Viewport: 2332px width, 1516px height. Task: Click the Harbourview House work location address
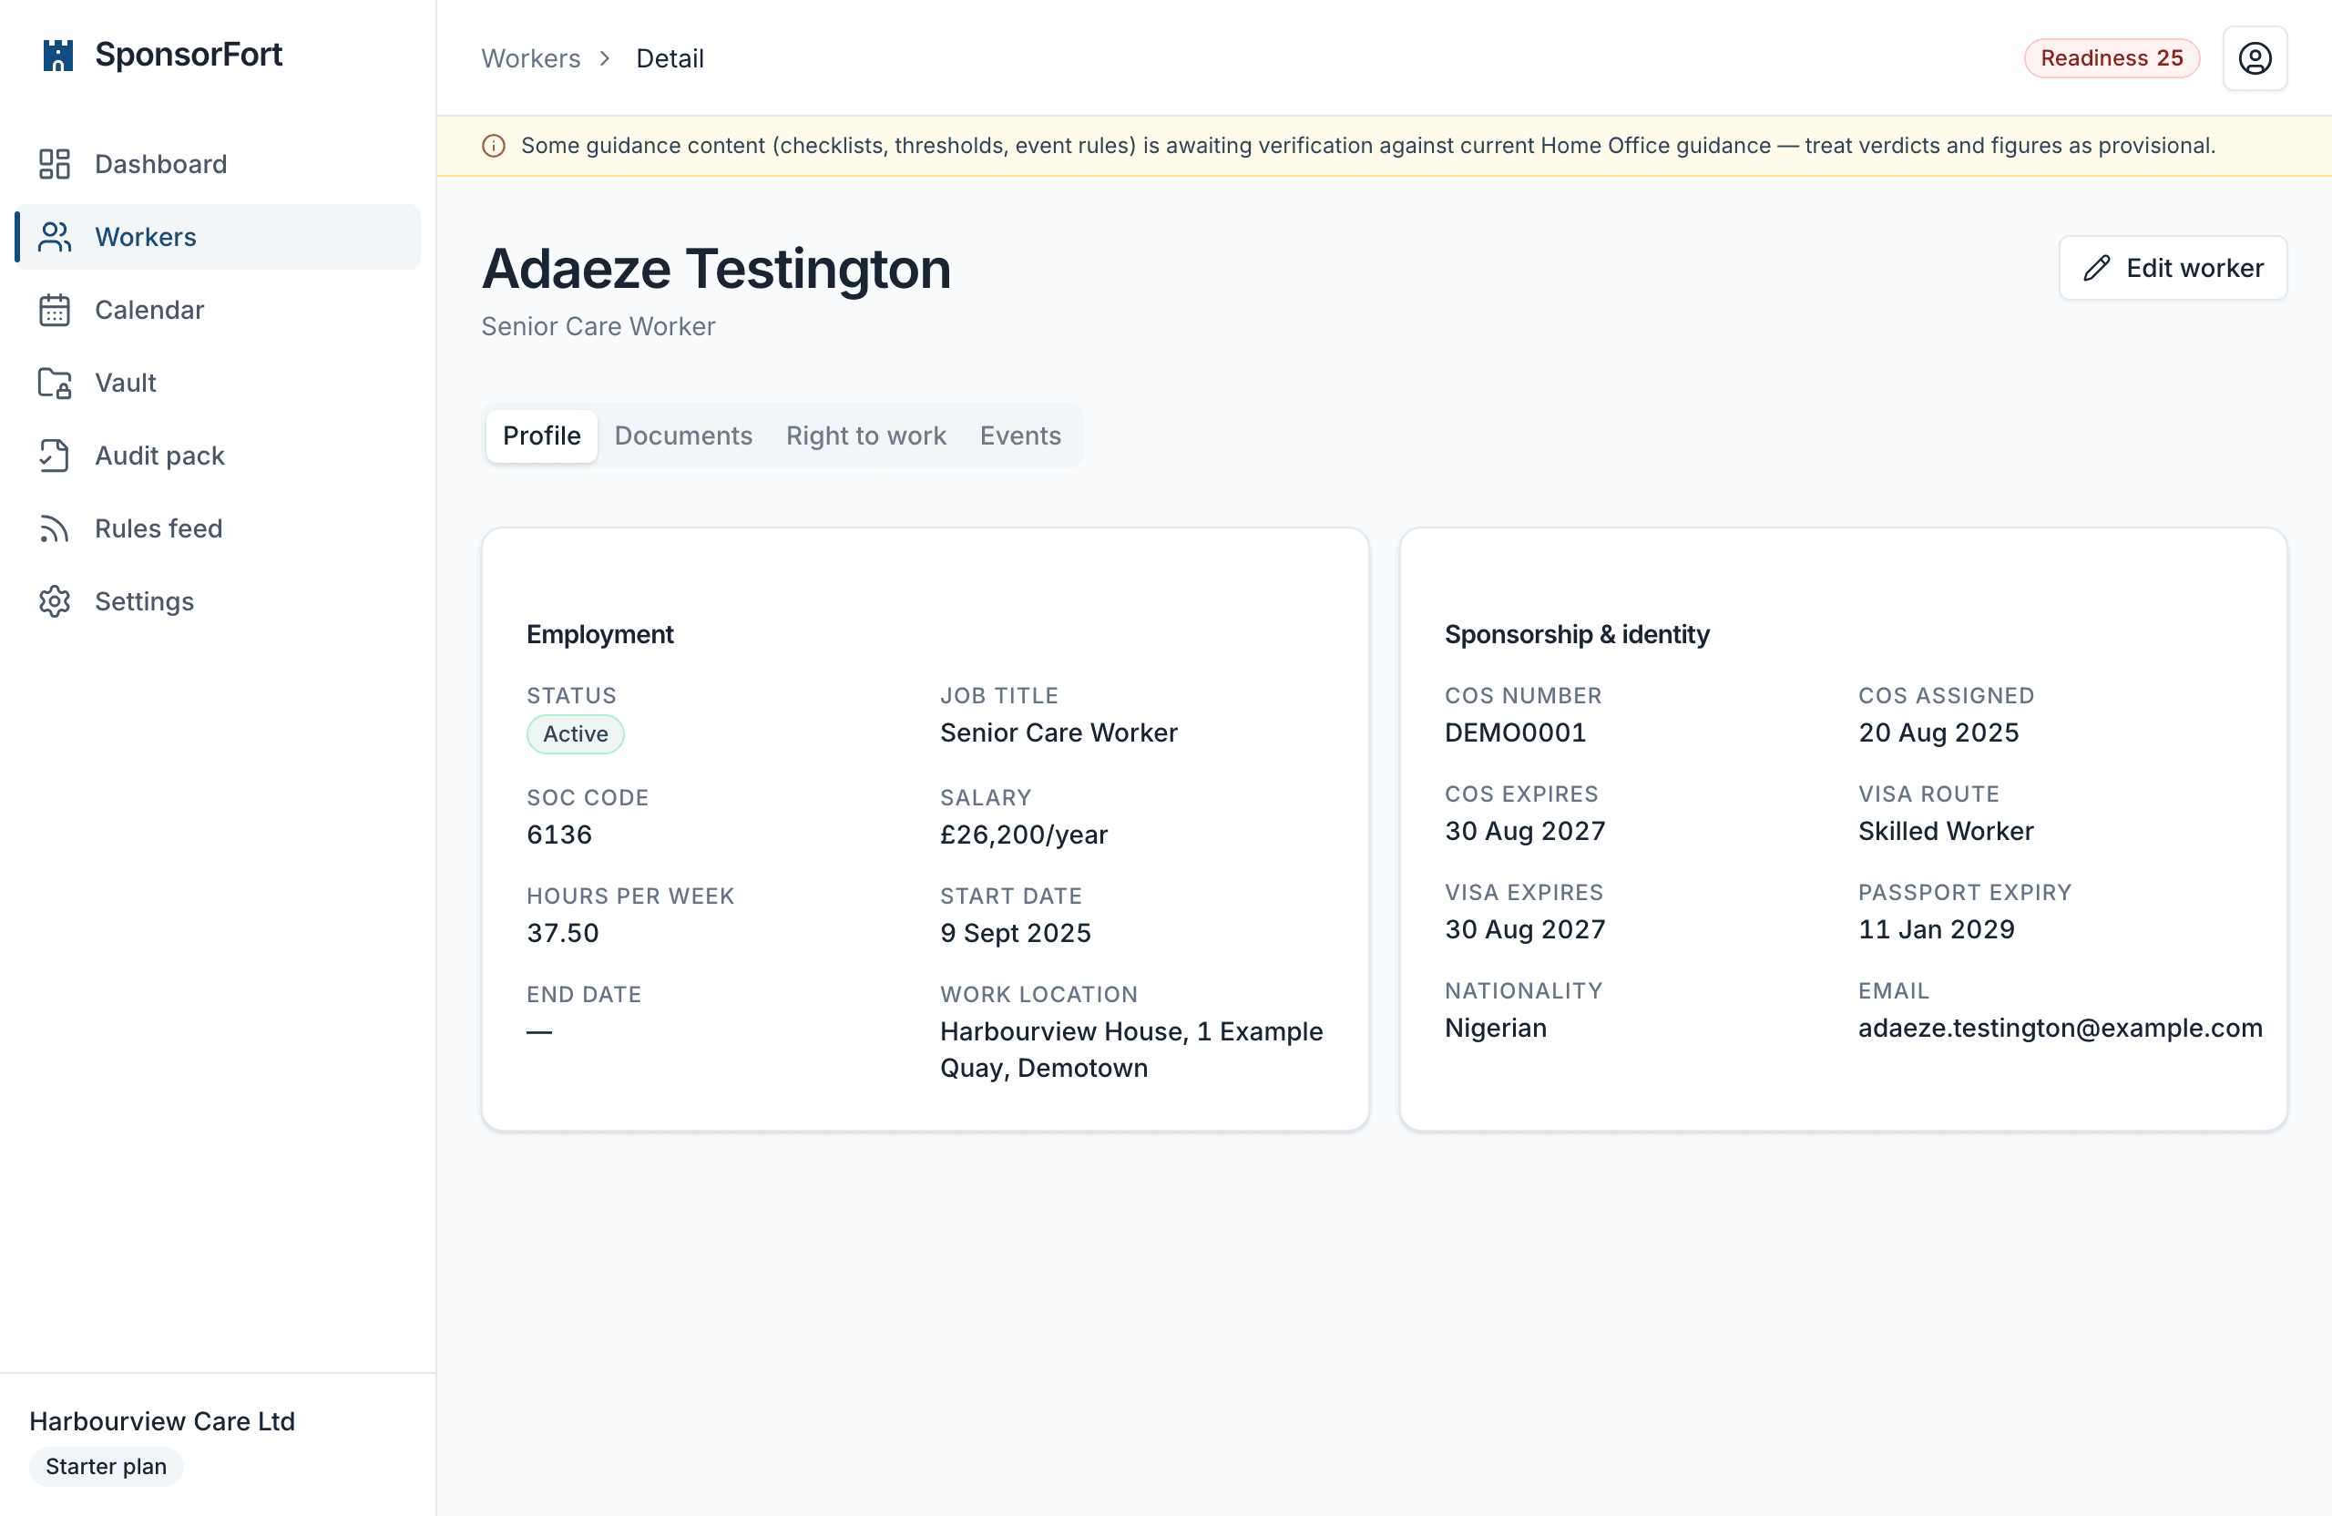tap(1131, 1049)
